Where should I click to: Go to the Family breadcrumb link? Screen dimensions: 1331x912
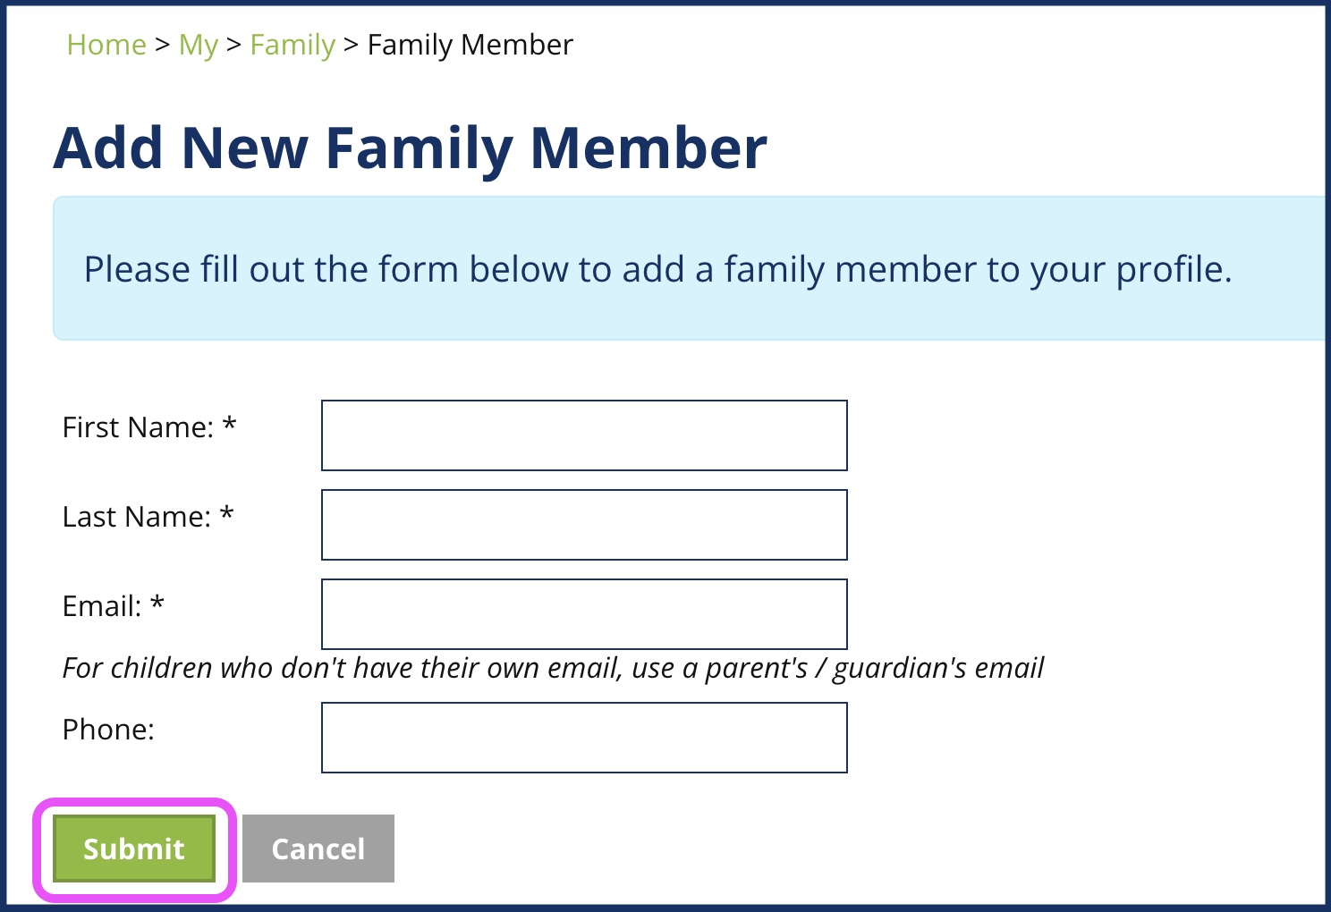click(292, 45)
